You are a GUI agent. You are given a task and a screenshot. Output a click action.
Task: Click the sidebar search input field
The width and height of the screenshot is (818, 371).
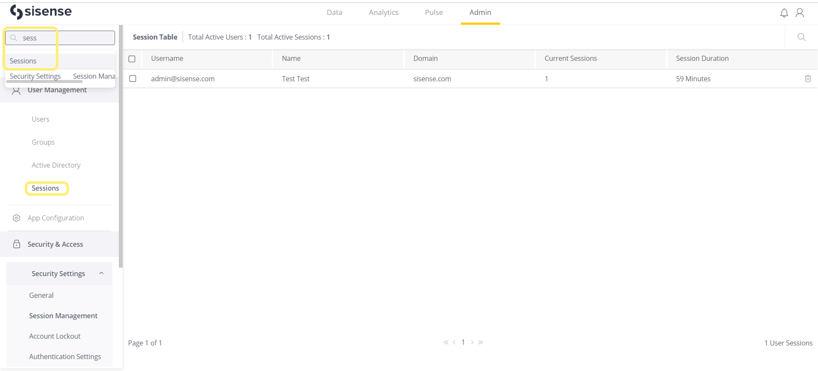(60, 38)
